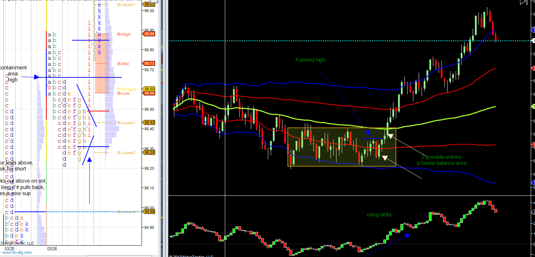Viewport: 535px width, 257px height.
Task: Select the "h period high" annotation text
Action: [310, 60]
